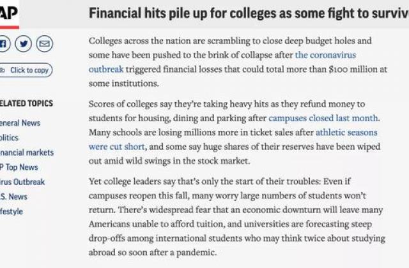Image resolution: width=409 pixels, height=268 pixels.
Task: Open Financial markets related topic
Action: point(27,153)
